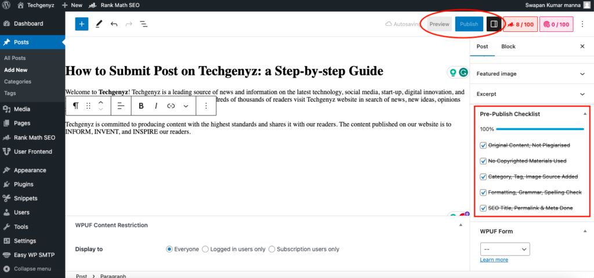Click the New content menu
Image resolution: width=594 pixels, height=278 pixels.
click(72, 5)
